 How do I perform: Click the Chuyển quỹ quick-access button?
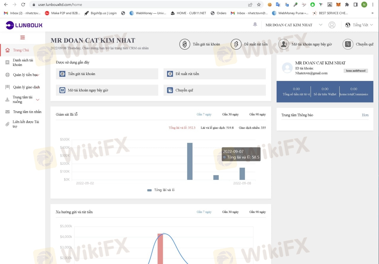point(214,90)
